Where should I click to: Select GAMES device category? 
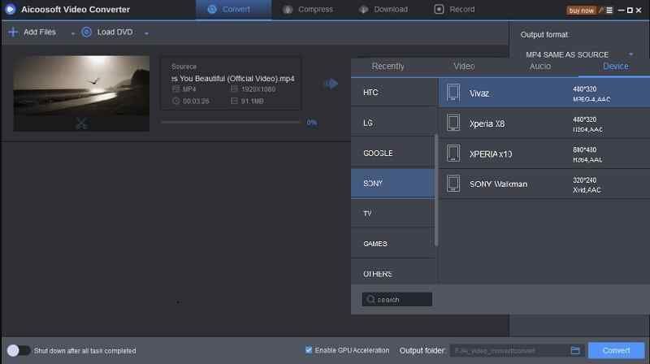[393, 244]
